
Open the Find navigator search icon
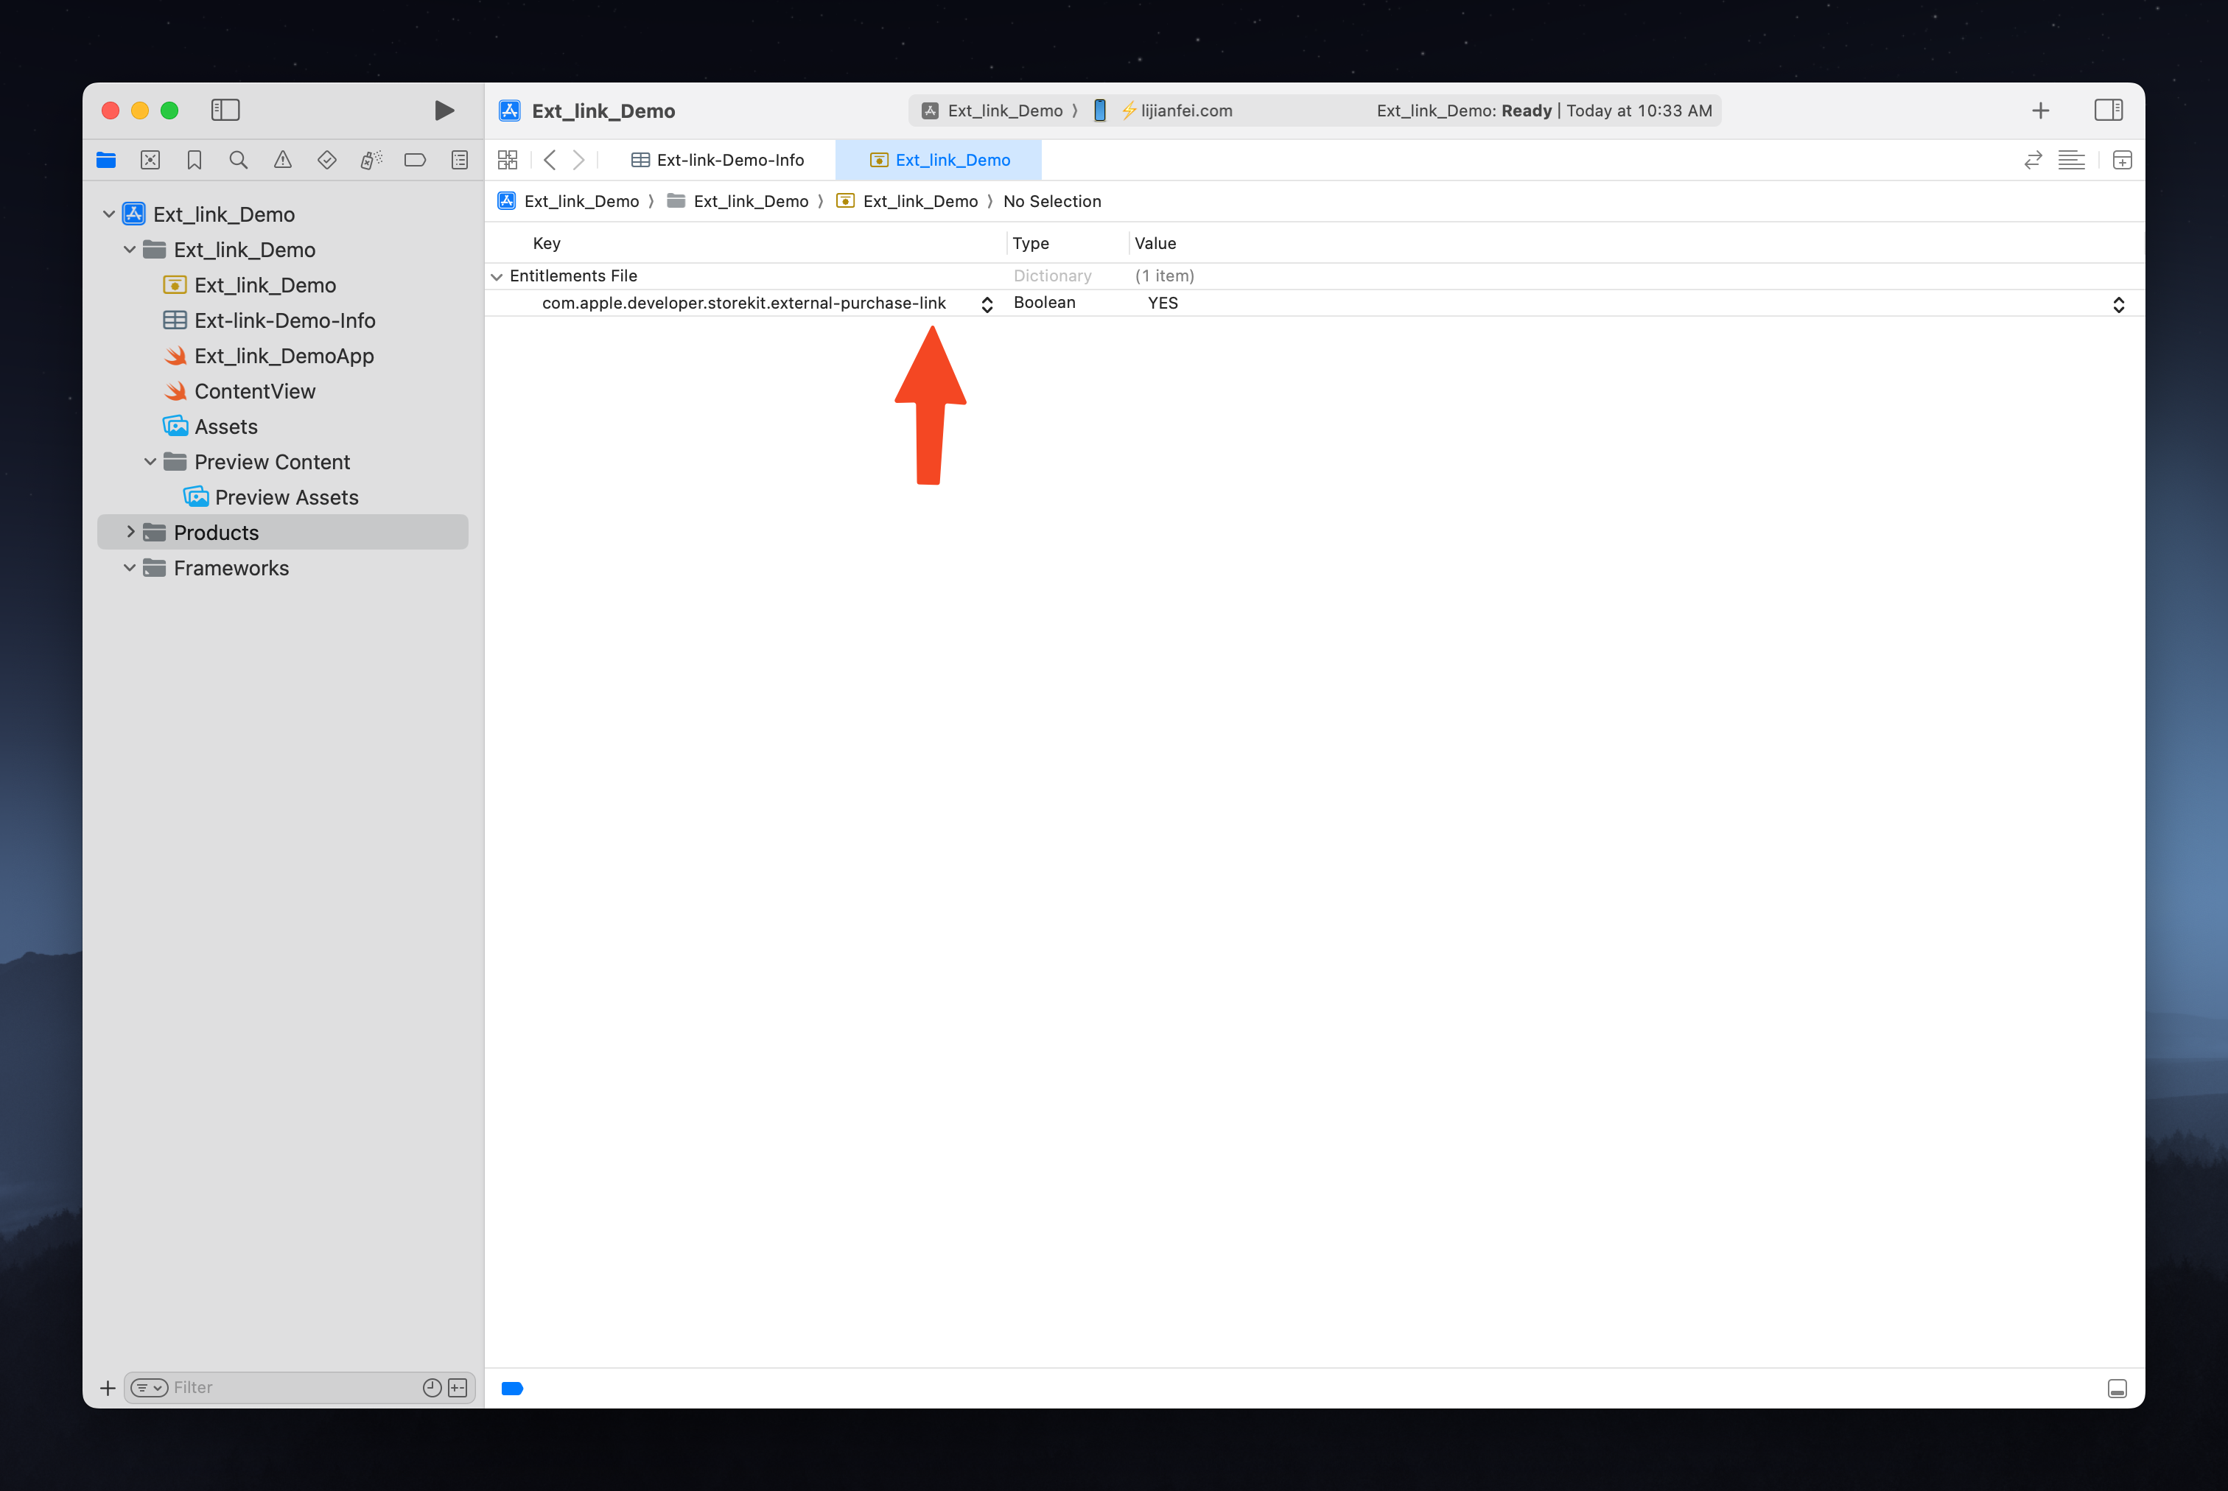coord(239,160)
